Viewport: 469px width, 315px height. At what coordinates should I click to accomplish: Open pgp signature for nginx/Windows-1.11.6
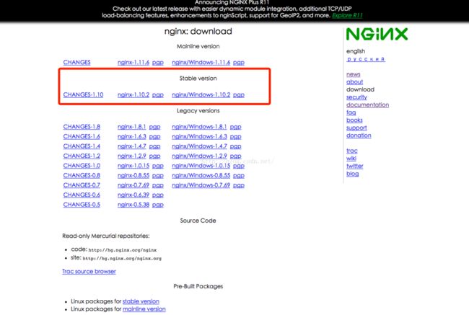(239, 63)
